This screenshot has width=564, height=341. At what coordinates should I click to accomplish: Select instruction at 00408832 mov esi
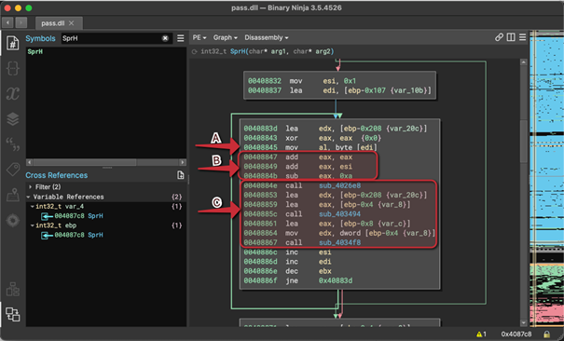click(302, 81)
